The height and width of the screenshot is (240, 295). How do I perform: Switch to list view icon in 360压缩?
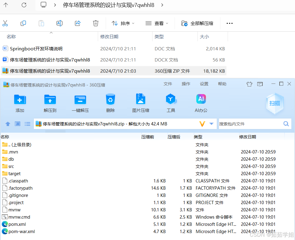point(27,124)
